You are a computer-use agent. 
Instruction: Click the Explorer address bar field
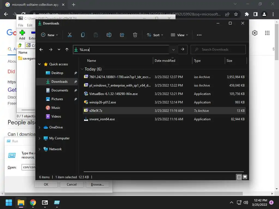(x=121, y=50)
